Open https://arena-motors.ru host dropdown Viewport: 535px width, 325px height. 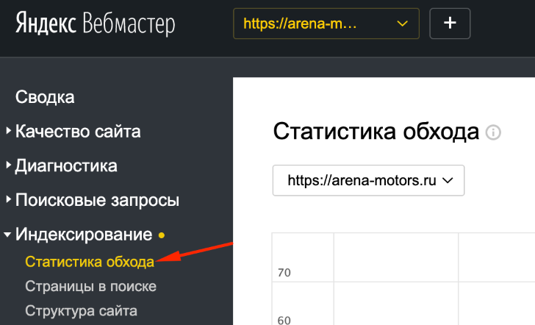coord(368,180)
